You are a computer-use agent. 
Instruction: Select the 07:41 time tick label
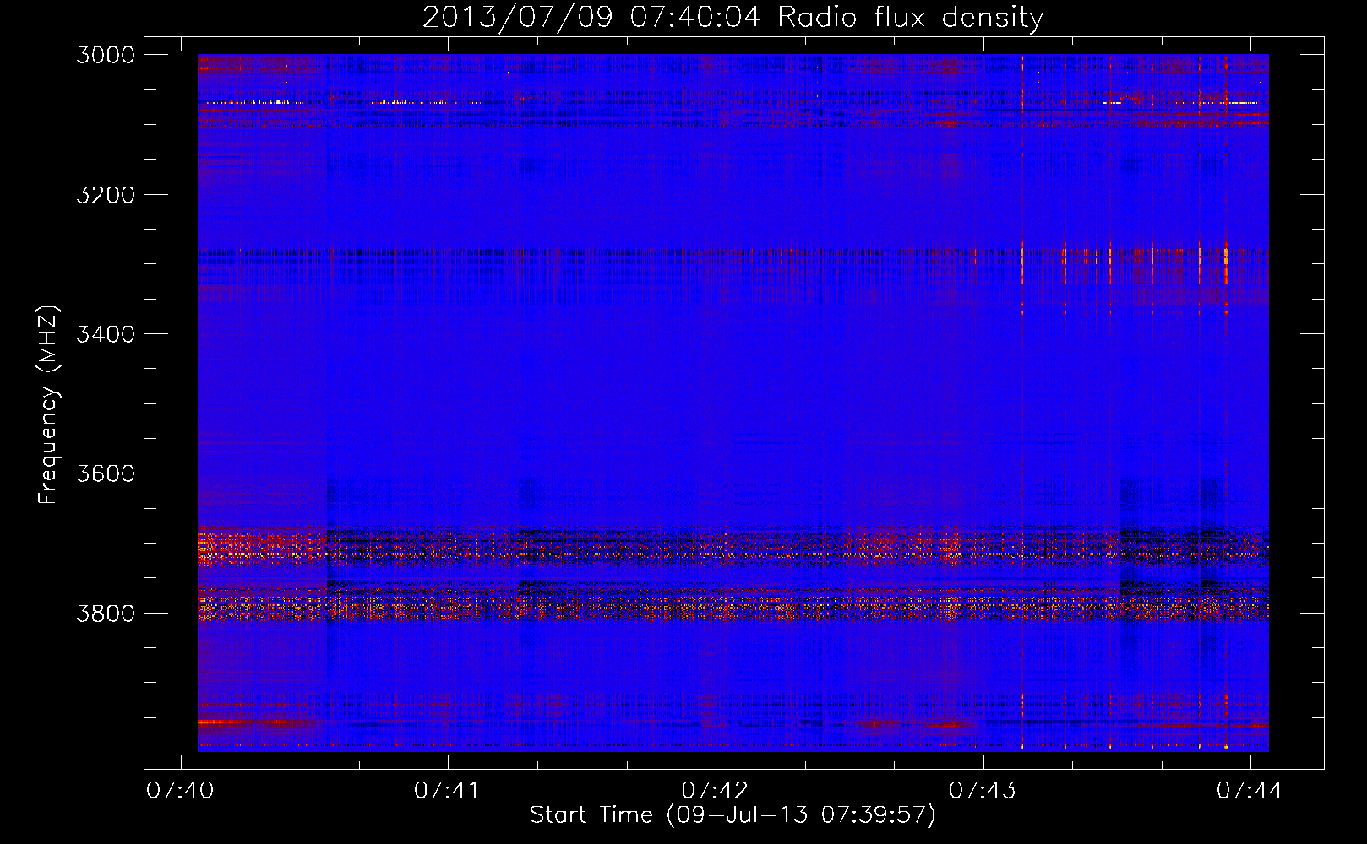[x=447, y=790]
